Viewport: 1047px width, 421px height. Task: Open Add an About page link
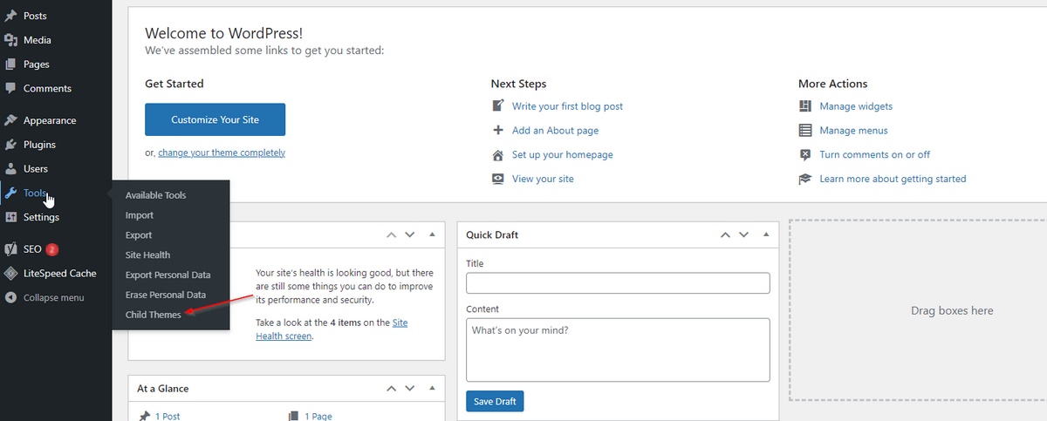point(555,131)
